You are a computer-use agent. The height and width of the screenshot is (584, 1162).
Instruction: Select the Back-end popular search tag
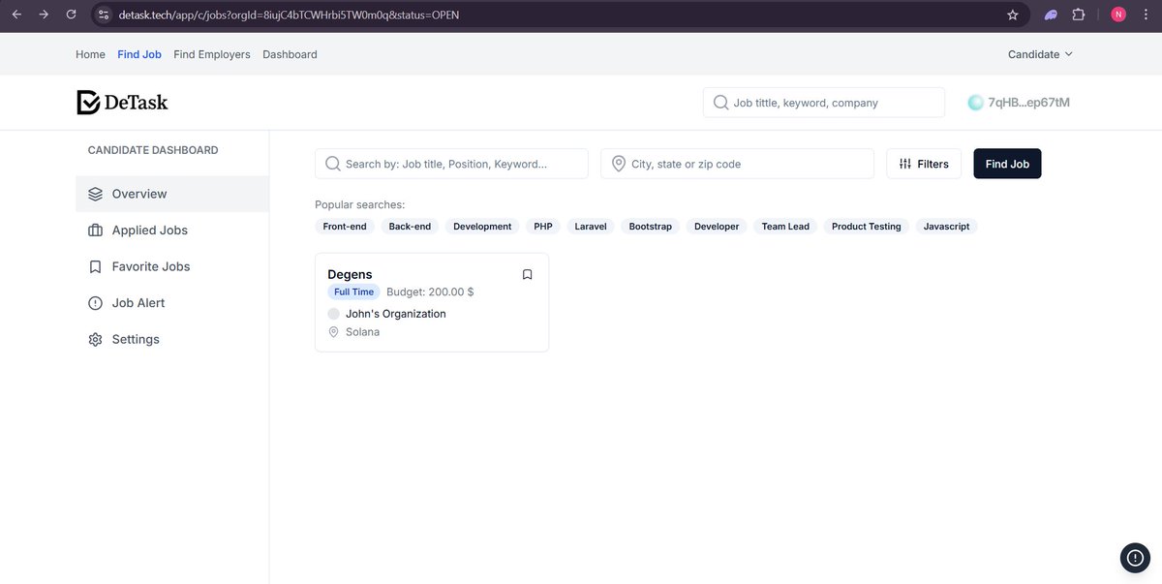(x=410, y=227)
